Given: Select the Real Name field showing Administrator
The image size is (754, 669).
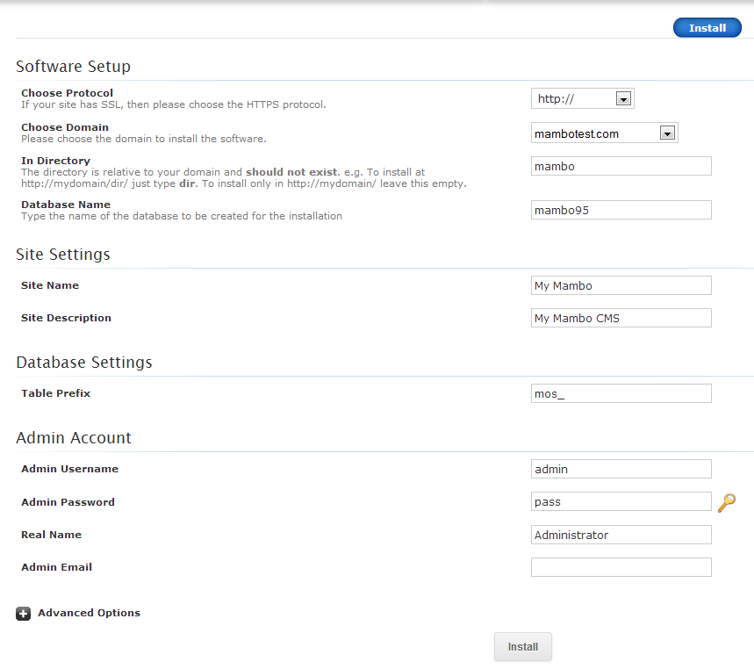Looking at the screenshot, I should coord(621,535).
